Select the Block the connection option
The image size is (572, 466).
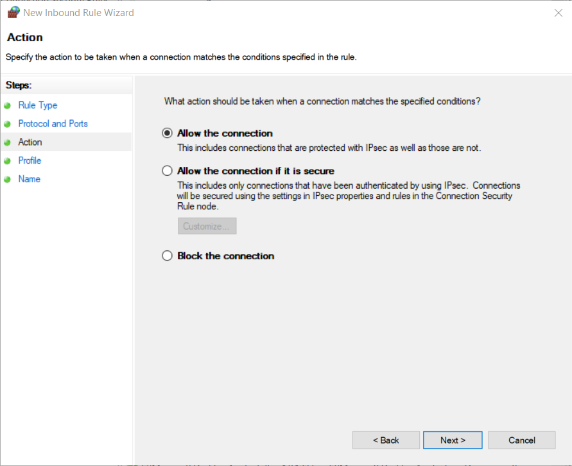pyautogui.click(x=167, y=255)
